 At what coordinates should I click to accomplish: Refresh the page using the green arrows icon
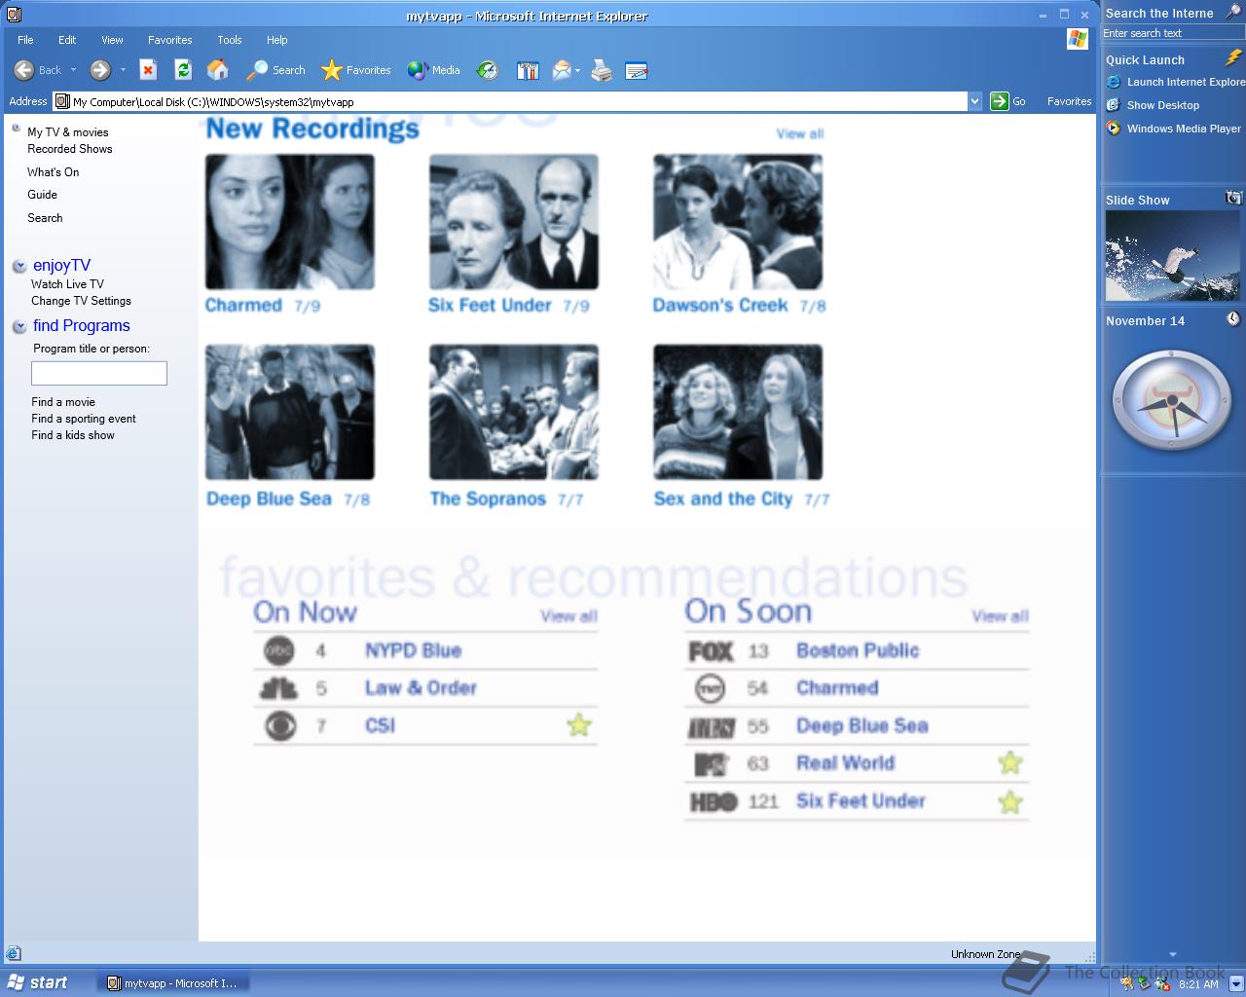point(183,70)
